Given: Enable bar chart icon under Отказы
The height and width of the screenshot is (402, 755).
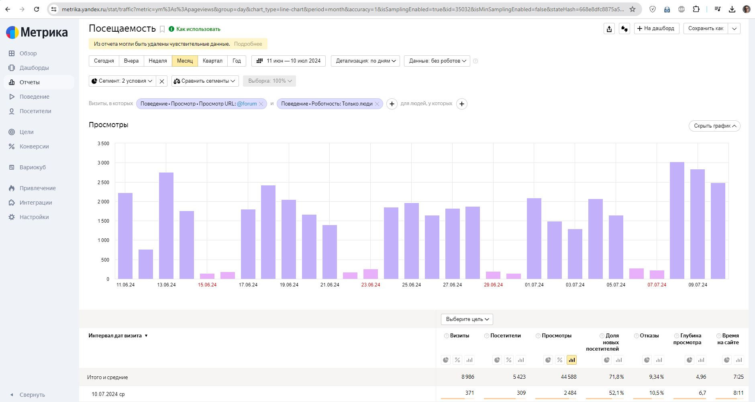Looking at the screenshot, I should pyautogui.click(x=659, y=360).
